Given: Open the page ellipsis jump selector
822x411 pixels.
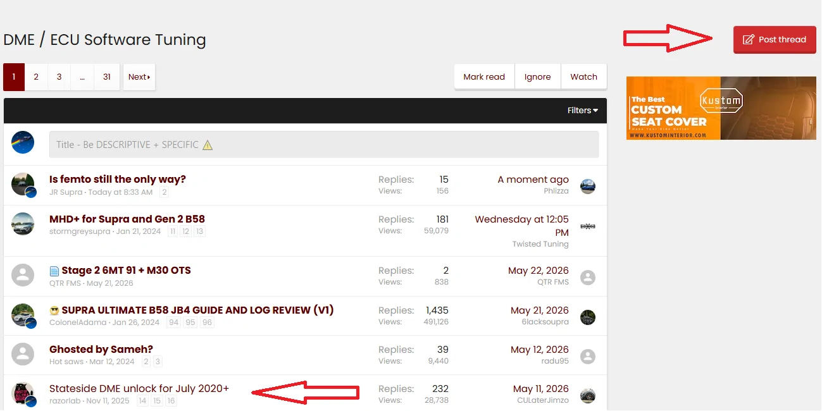Looking at the screenshot, I should point(82,77).
